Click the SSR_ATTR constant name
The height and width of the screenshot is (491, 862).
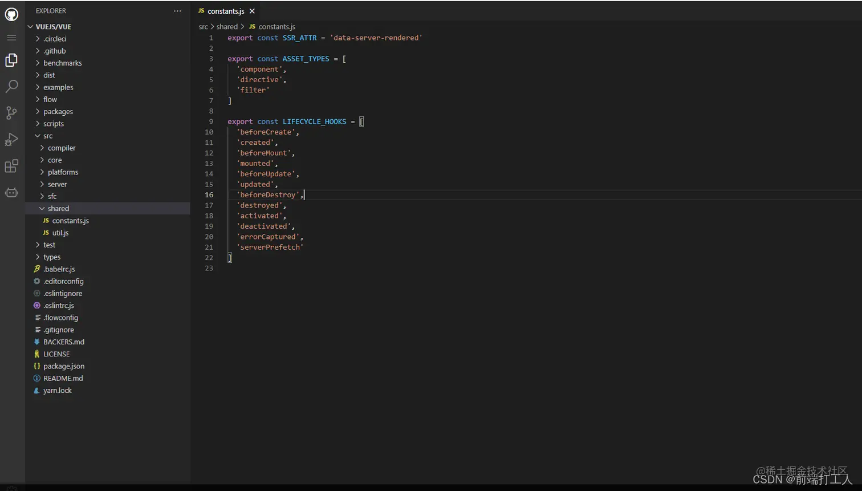(x=299, y=38)
